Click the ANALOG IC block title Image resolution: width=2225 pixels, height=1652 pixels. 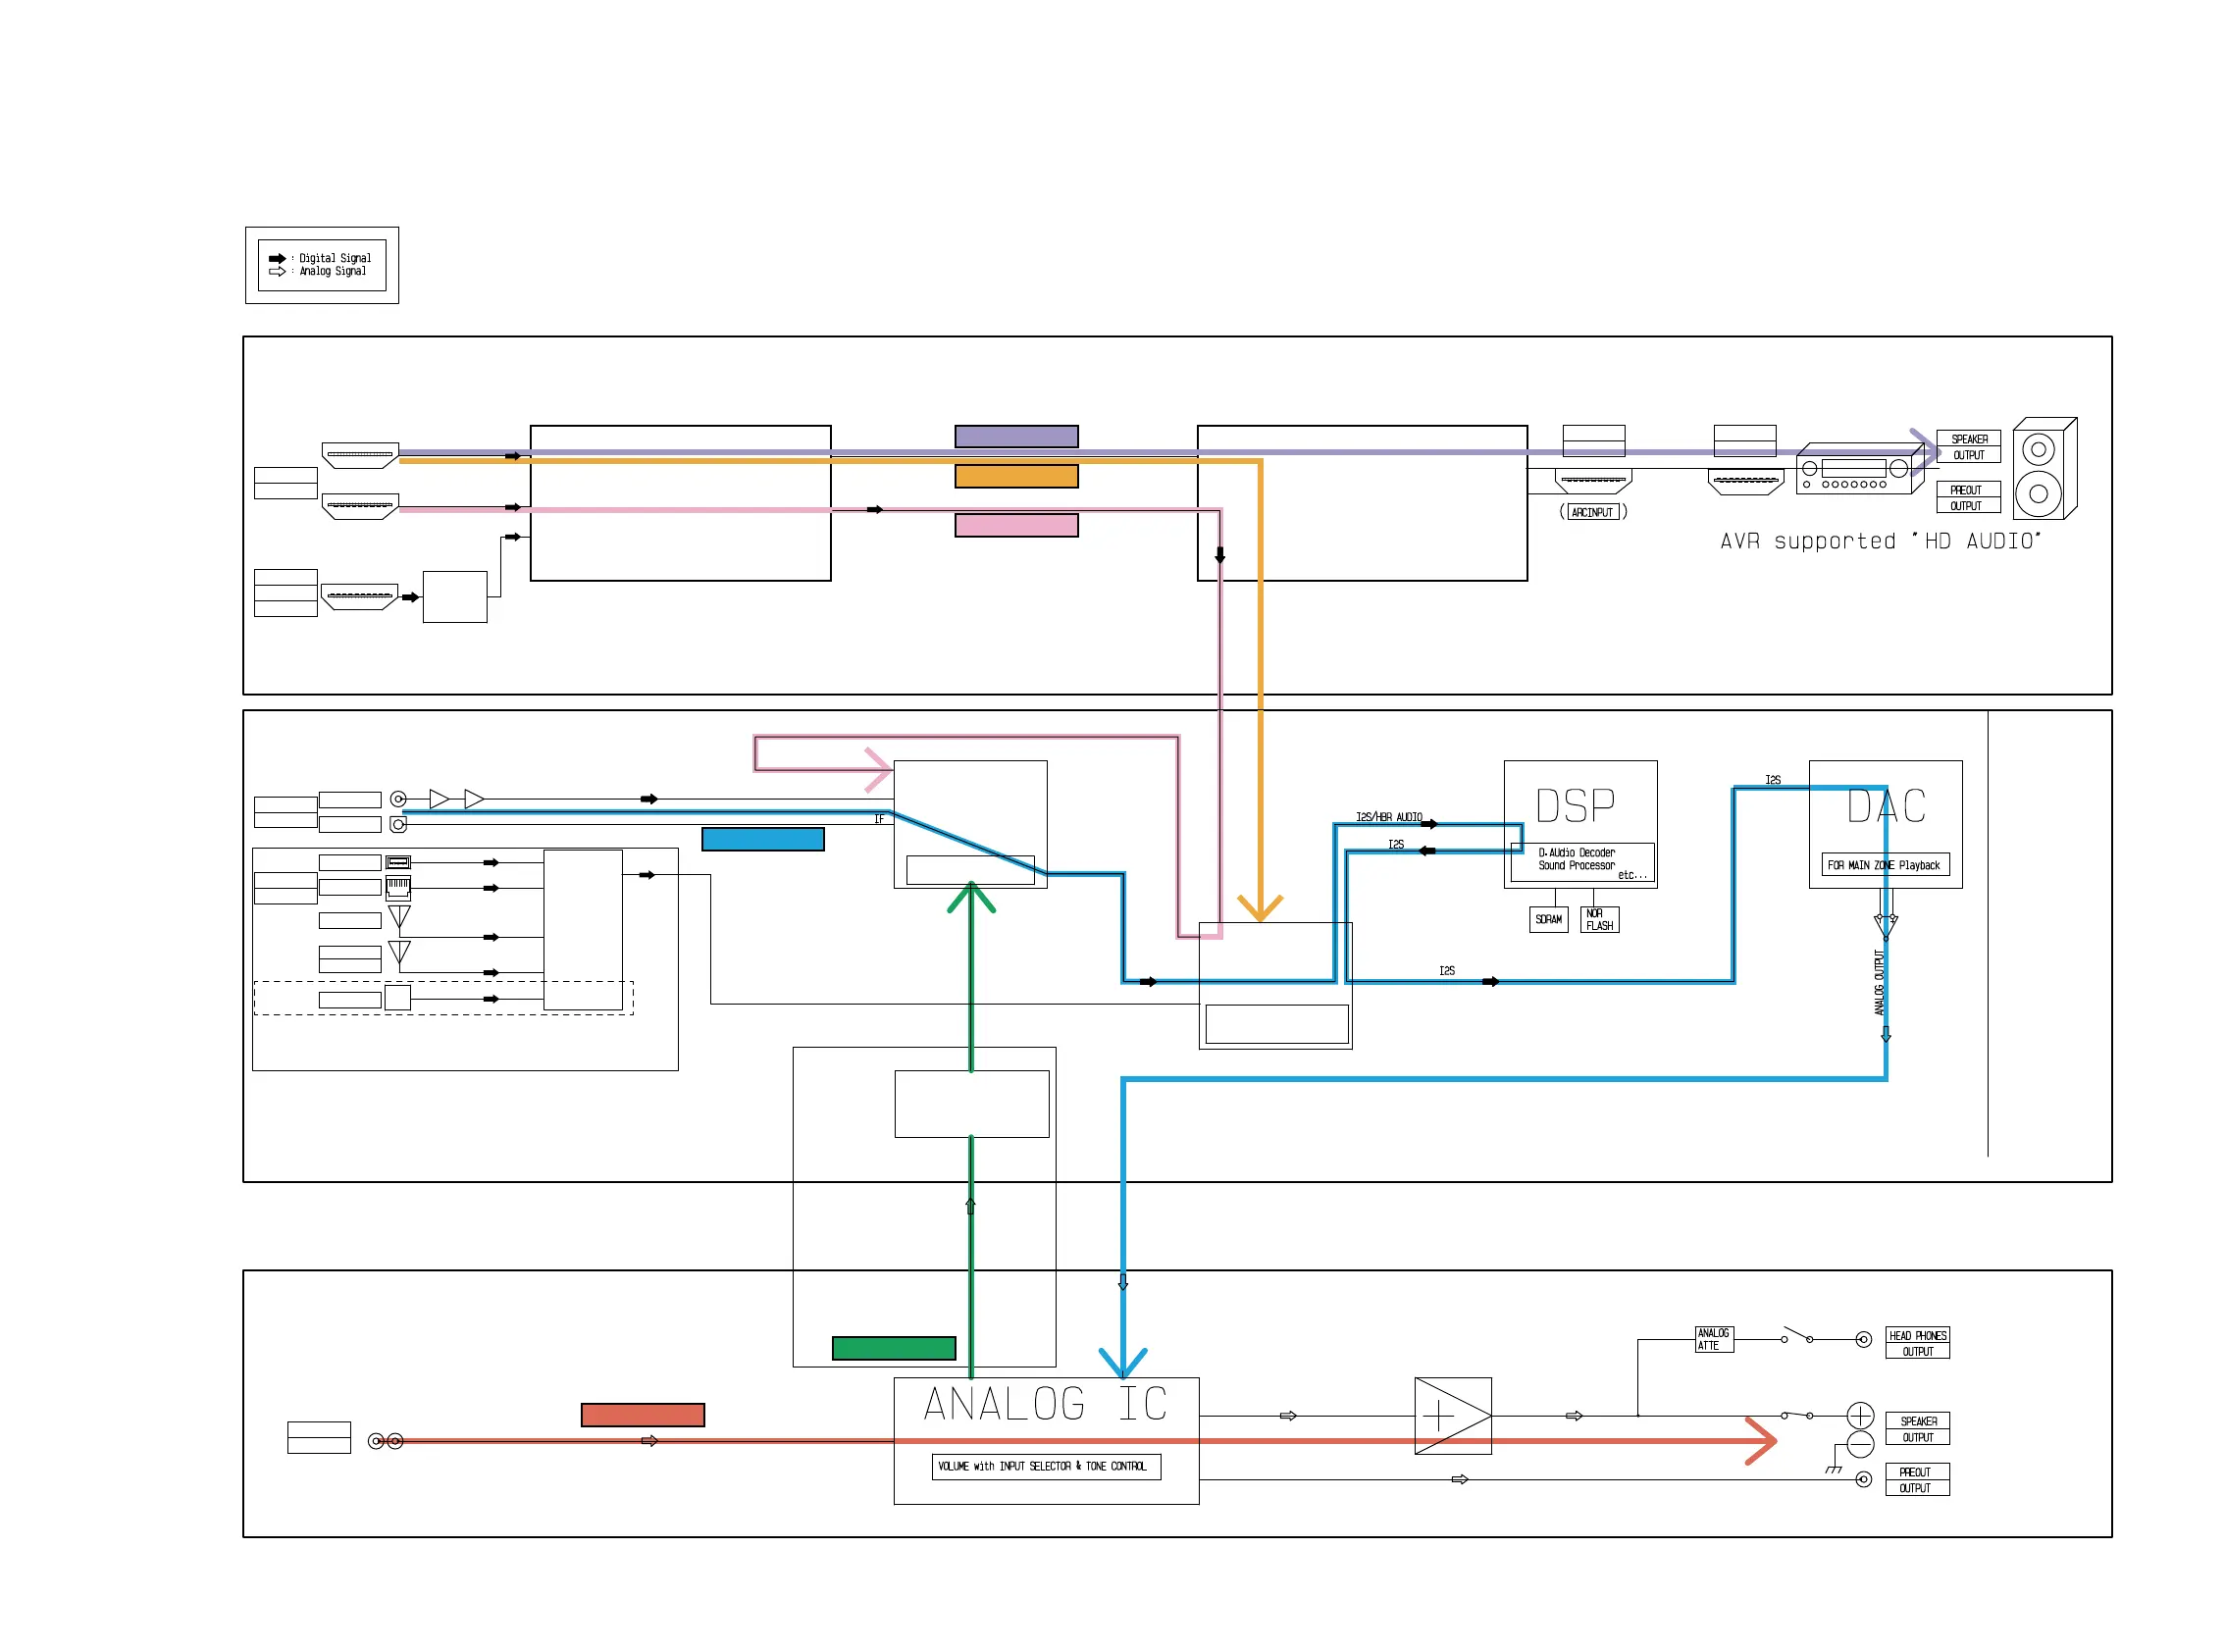[1044, 1404]
